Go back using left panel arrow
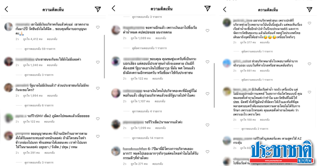This screenshot has height=166, width=317. coord(7,9)
